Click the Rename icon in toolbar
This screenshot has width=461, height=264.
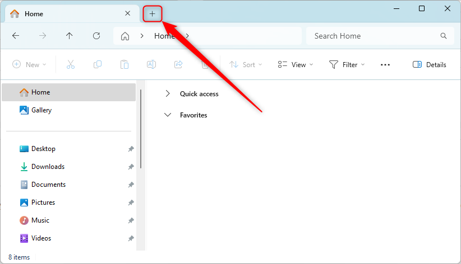tap(151, 64)
